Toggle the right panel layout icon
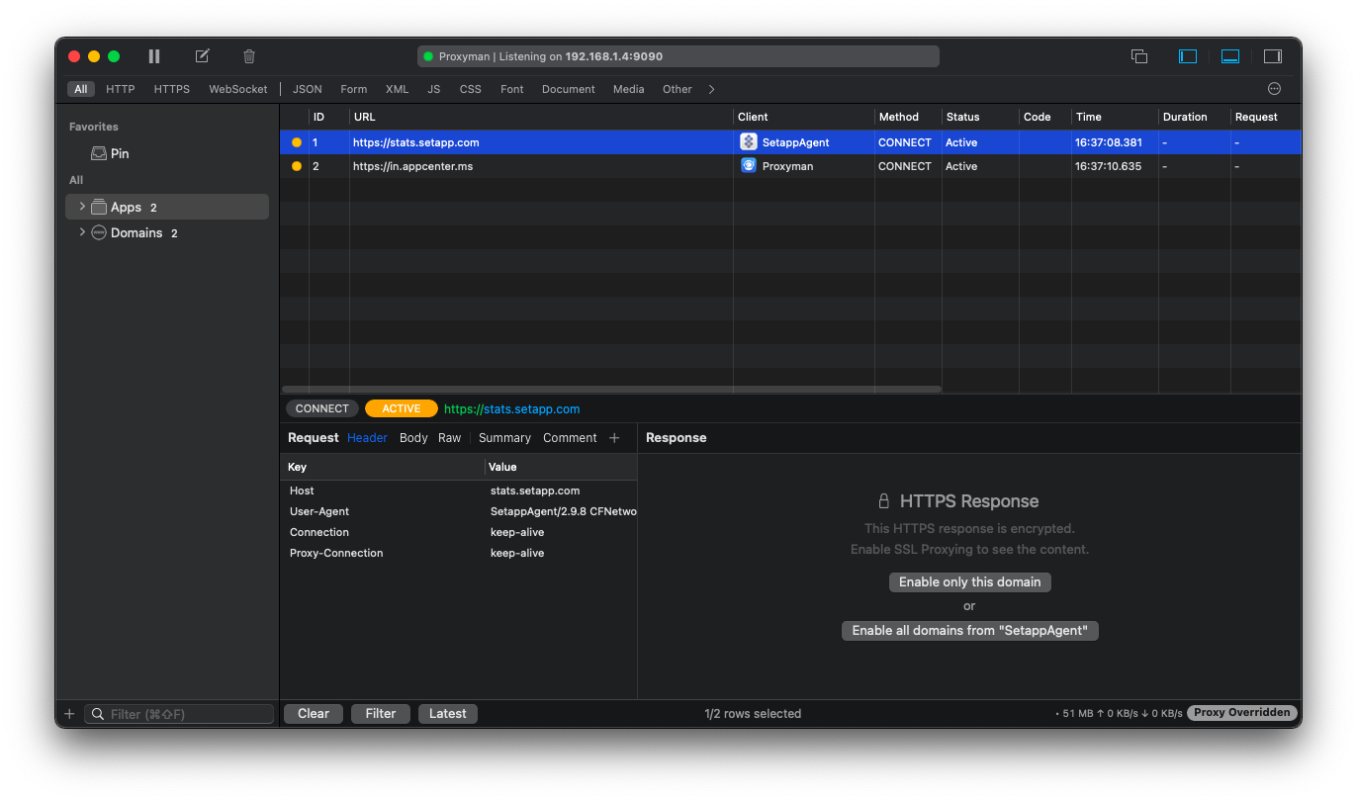This screenshot has width=1357, height=801. (1273, 56)
